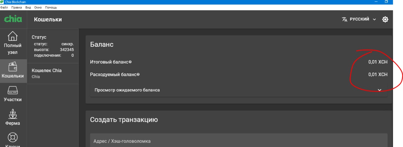Click the Chia logo
This screenshot has width=403, height=147.
13,19
